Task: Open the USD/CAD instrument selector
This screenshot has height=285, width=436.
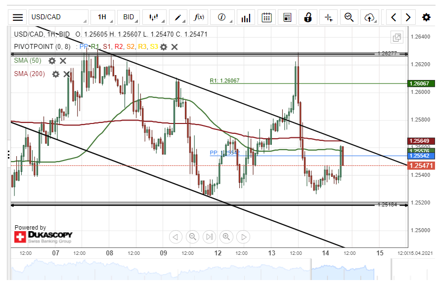Action: coord(58,17)
